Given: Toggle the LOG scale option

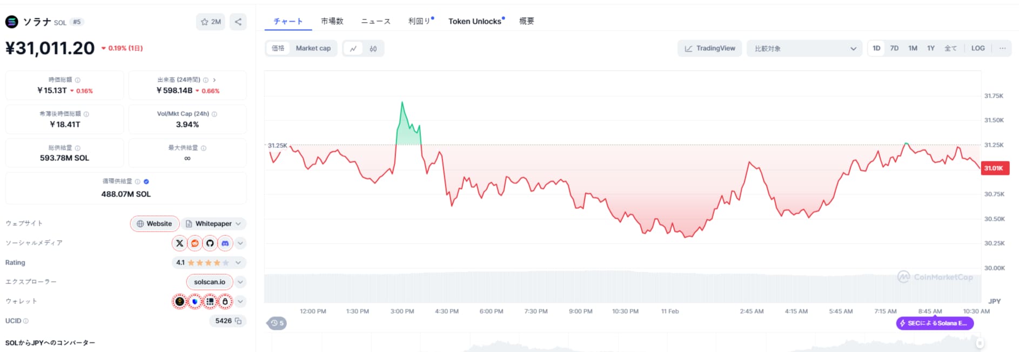Looking at the screenshot, I should point(978,48).
